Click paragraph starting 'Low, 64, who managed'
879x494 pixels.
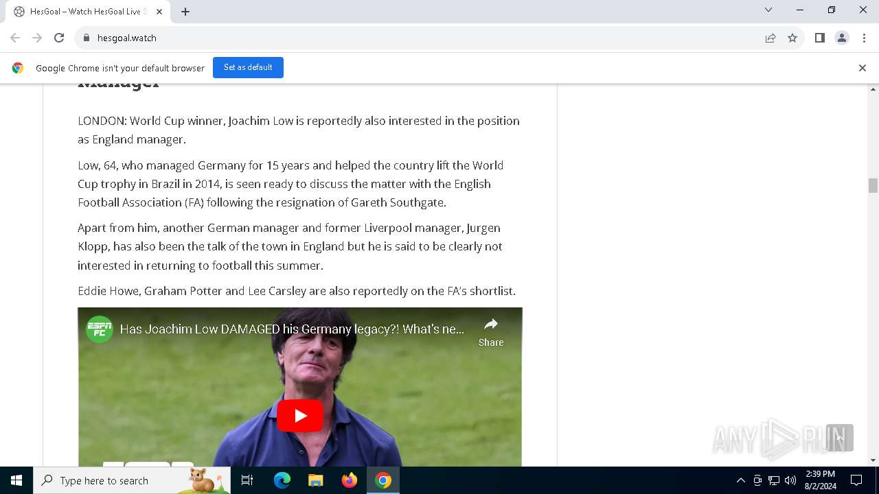click(290, 184)
